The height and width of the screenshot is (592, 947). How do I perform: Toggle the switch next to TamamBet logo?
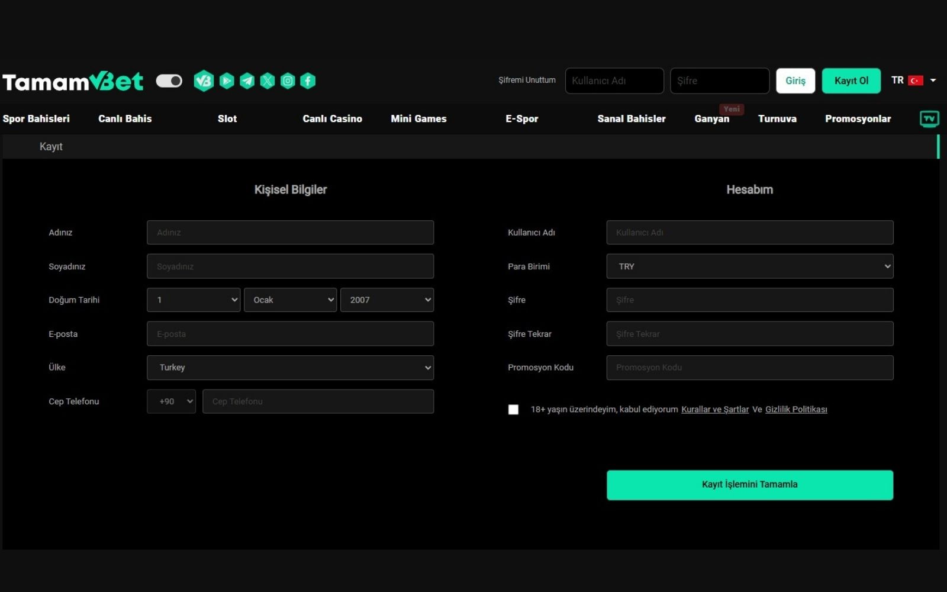[x=169, y=80]
